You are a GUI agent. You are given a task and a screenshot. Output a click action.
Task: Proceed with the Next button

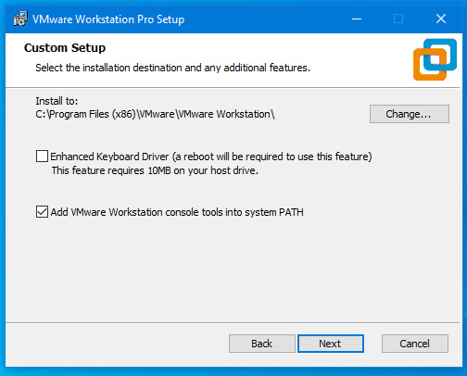coord(331,344)
